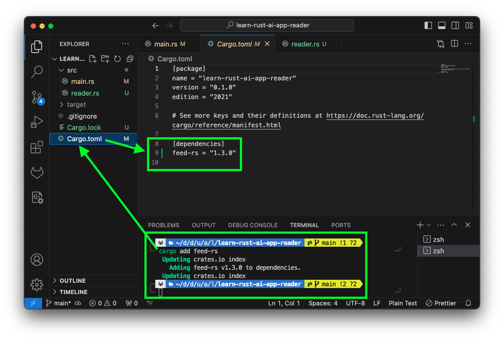Create a new terminal with plus button
Image resolution: width=504 pixels, height=341 pixels.
coord(420,225)
